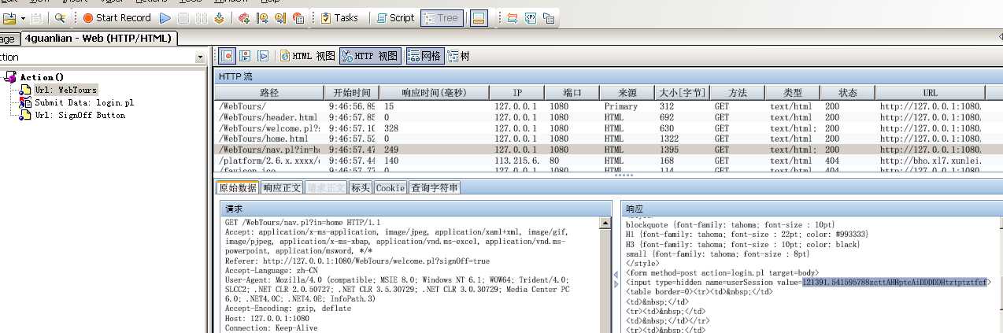Click the orange arrows icon right of the output window button
The height and width of the screenshot is (333, 1003).
(x=513, y=17)
